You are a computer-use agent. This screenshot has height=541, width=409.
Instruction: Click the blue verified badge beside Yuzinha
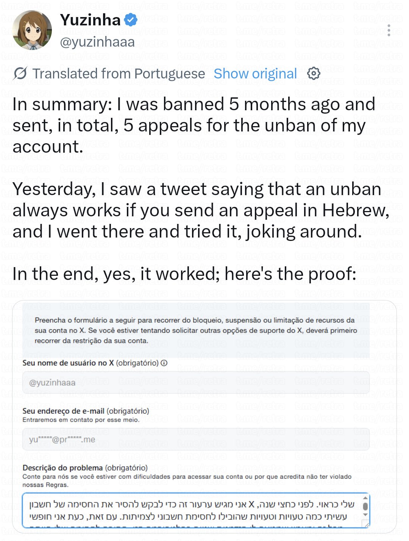(x=131, y=20)
